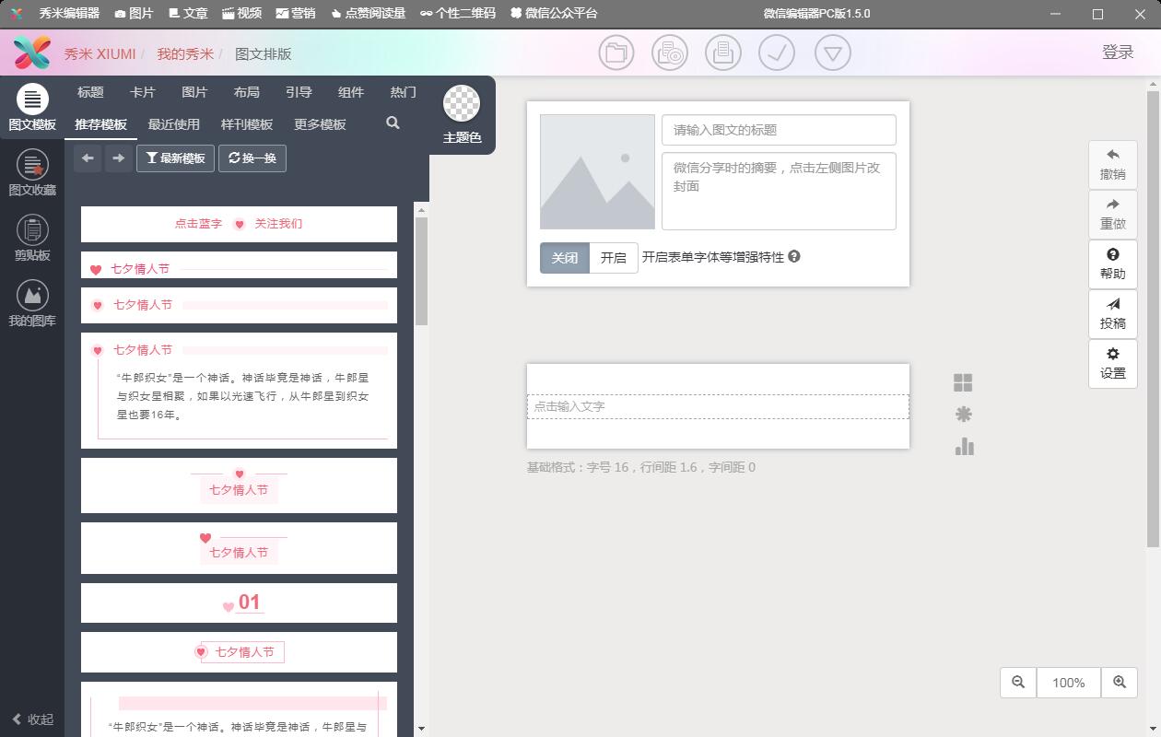Collapse sidebar with 收起 button

coord(33,719)
